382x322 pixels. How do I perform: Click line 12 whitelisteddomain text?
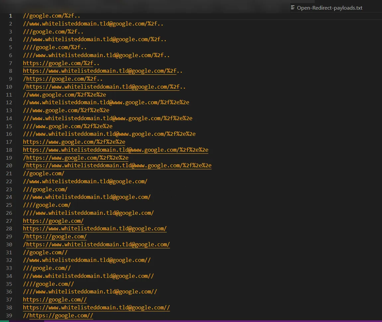tap(106, 103)
